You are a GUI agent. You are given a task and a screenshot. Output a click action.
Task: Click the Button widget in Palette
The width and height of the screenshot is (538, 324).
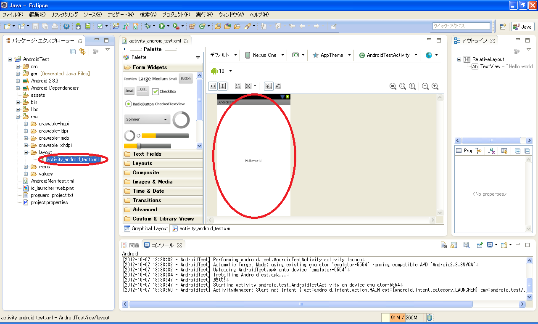tap(185, 78)
